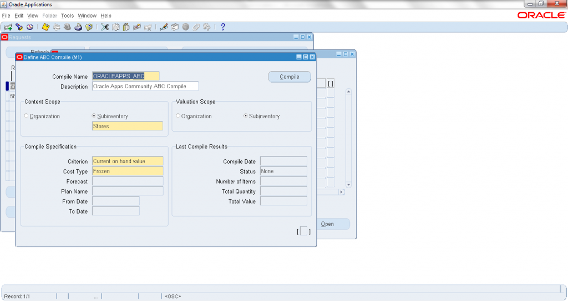Viewport: 568px width, 302px height.
Task: Click the Open button
Action: click(327, 224)
